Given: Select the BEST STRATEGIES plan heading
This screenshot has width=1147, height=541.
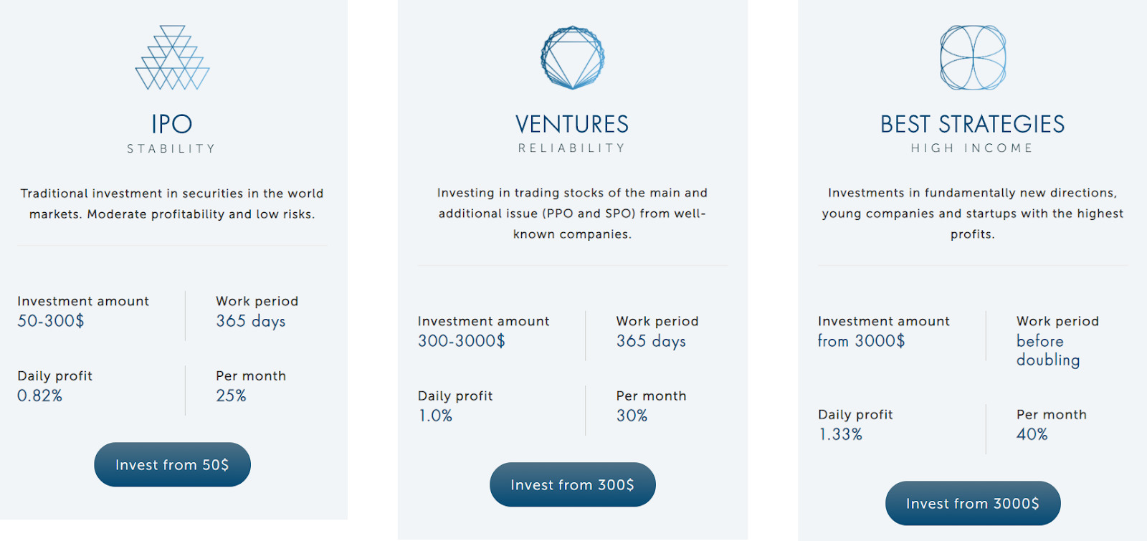Looking at the screenshot, I should click(972, 124).
